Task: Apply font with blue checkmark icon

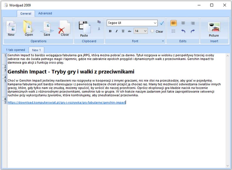Action: pyautogui.click(x=162, y=23)
